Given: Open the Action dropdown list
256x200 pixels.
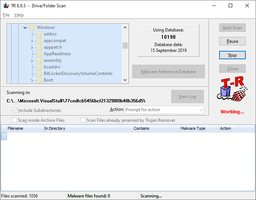Looking at the screenshot, I should [200, 110].
